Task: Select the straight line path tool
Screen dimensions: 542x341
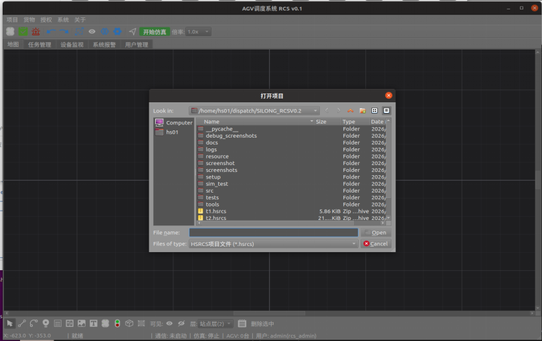Action: 22,324
